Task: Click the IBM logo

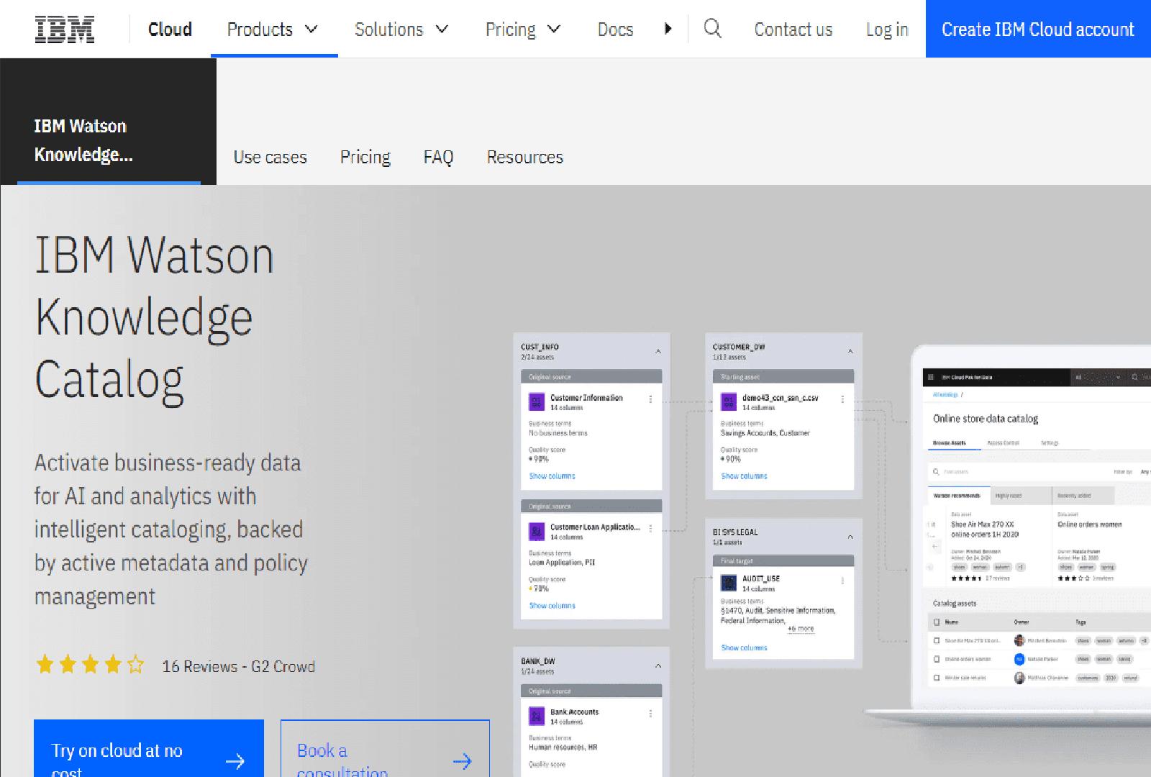Action: (63, 29)
